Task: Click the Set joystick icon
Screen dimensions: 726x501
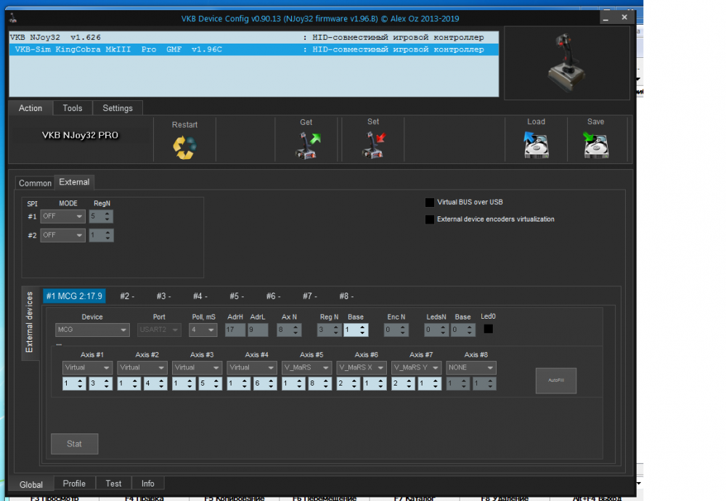Action: coord(373,145)
